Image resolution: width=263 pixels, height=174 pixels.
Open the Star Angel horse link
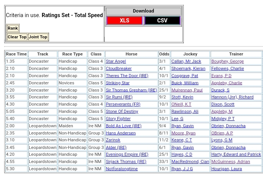(x=116, y=62)
